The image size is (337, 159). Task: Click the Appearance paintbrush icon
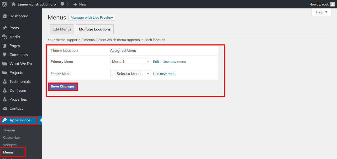point(5,120)
